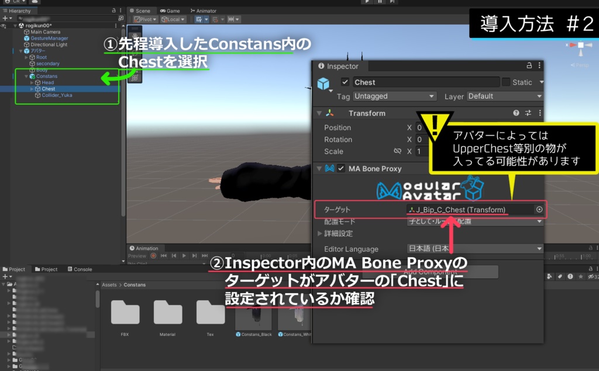Open the Tag dropdown showing Untagged

point(394,96)
